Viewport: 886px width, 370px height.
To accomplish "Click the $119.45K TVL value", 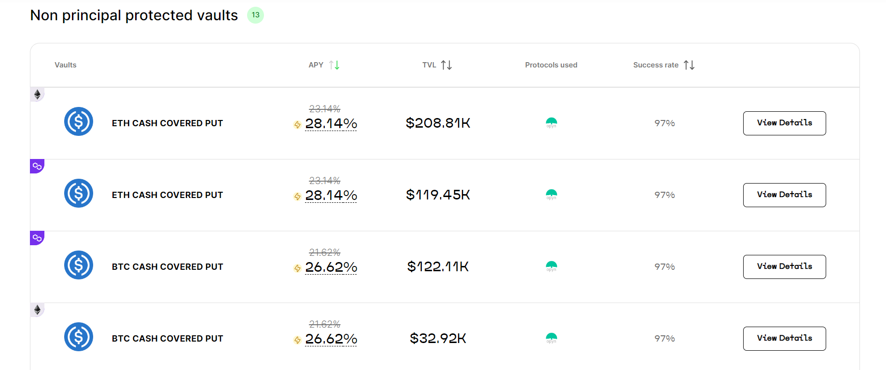I will coord(438,195).
